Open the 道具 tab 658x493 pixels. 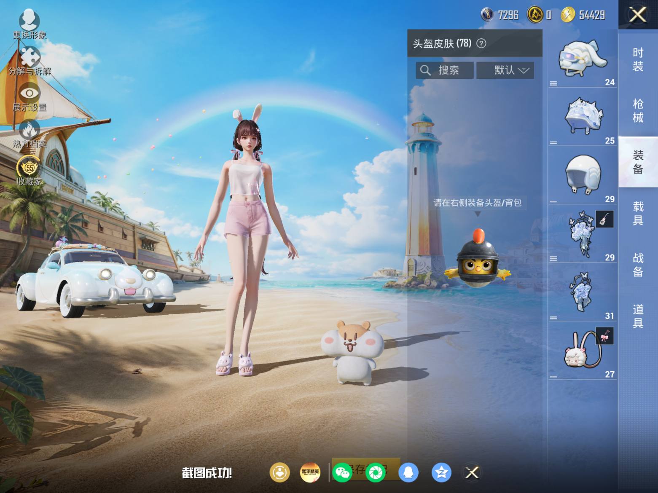pos(638,316)
